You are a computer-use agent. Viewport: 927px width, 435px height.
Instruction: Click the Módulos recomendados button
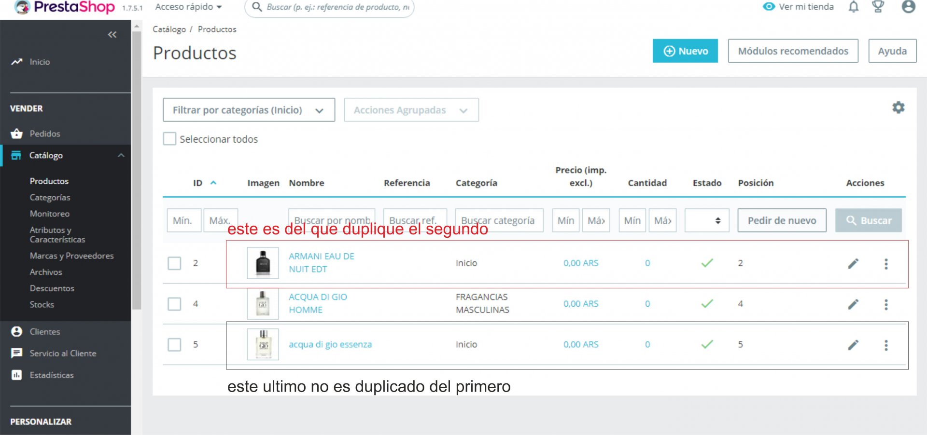(793, 51)
